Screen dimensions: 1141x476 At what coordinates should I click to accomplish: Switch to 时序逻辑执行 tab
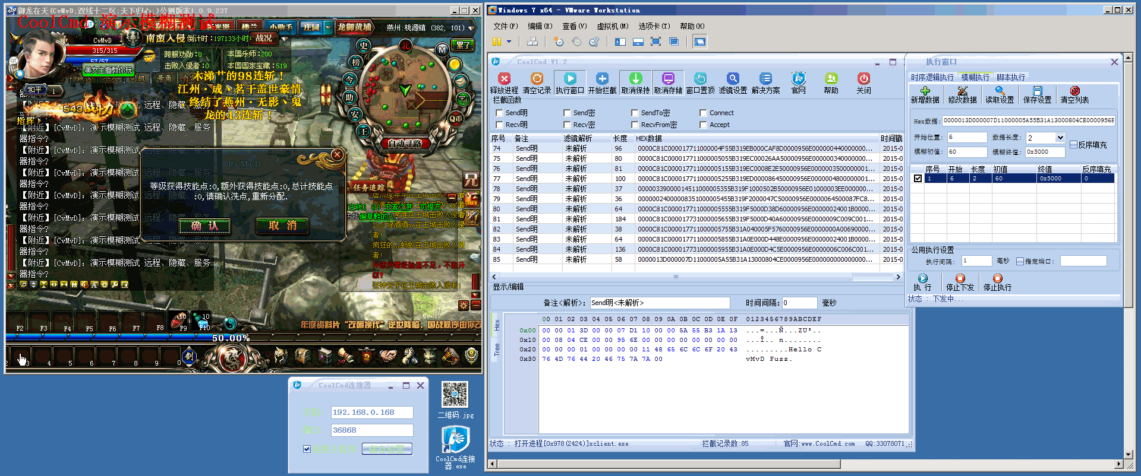coord(932,77)
